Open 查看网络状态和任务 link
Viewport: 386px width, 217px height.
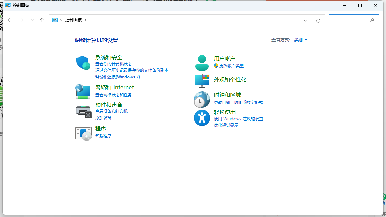114,95
